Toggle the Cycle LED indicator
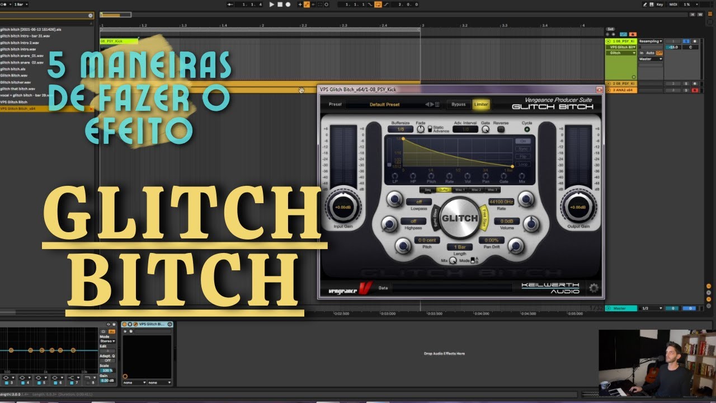Viewport: 716px width, 403px height. pos(526,129)
